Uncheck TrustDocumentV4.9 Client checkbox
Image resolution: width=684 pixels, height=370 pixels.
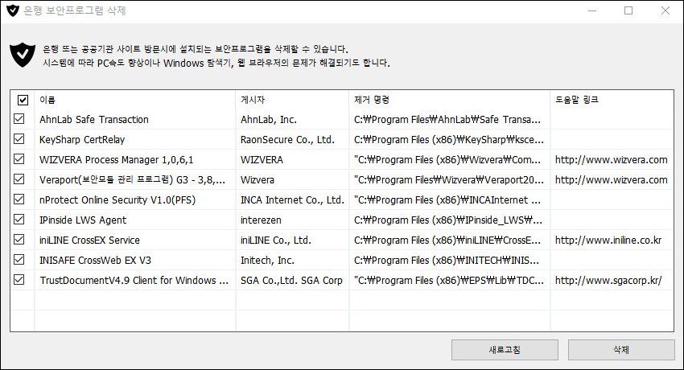click(x=19, y=279)
